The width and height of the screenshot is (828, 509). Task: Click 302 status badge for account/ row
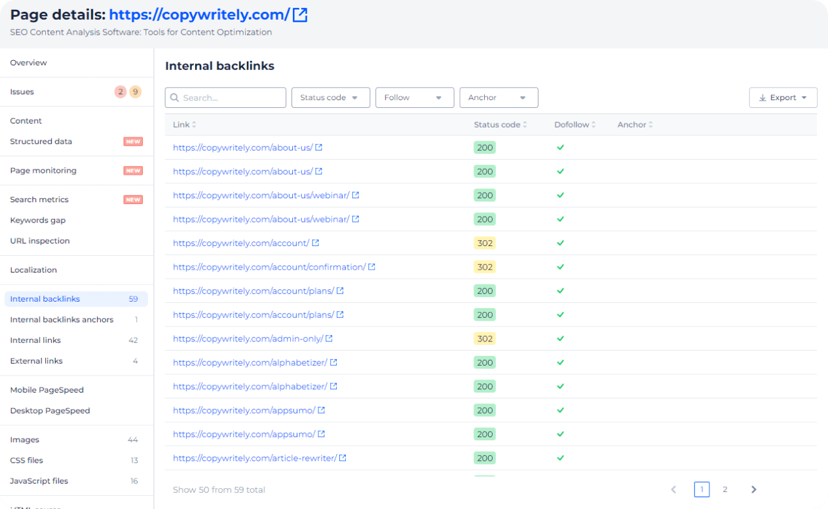(485, 243)
